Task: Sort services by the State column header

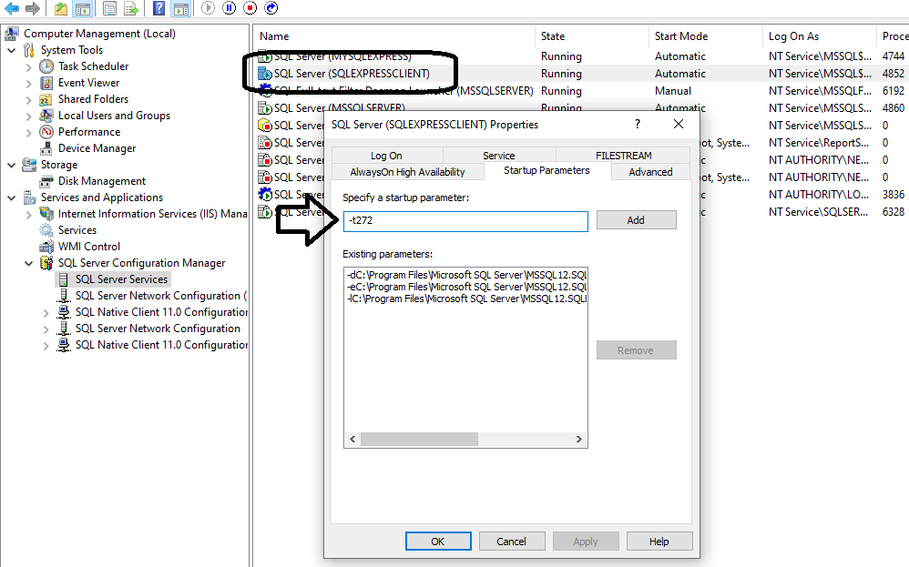Action: tap(591, 35)
